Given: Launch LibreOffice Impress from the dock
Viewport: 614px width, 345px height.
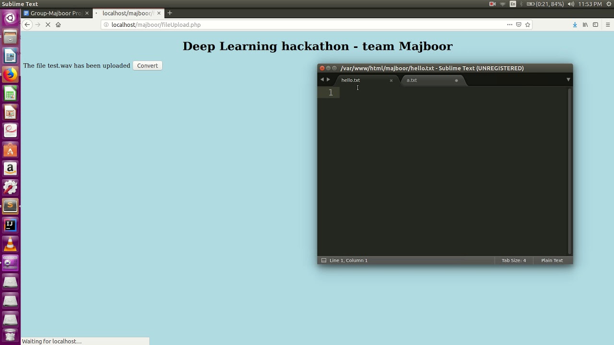Looking at the screenshot, I should click(10, 112).
